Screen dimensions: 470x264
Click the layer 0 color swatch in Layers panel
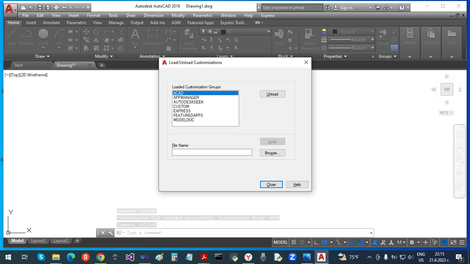pyautogui.click(x=223, y=32)
